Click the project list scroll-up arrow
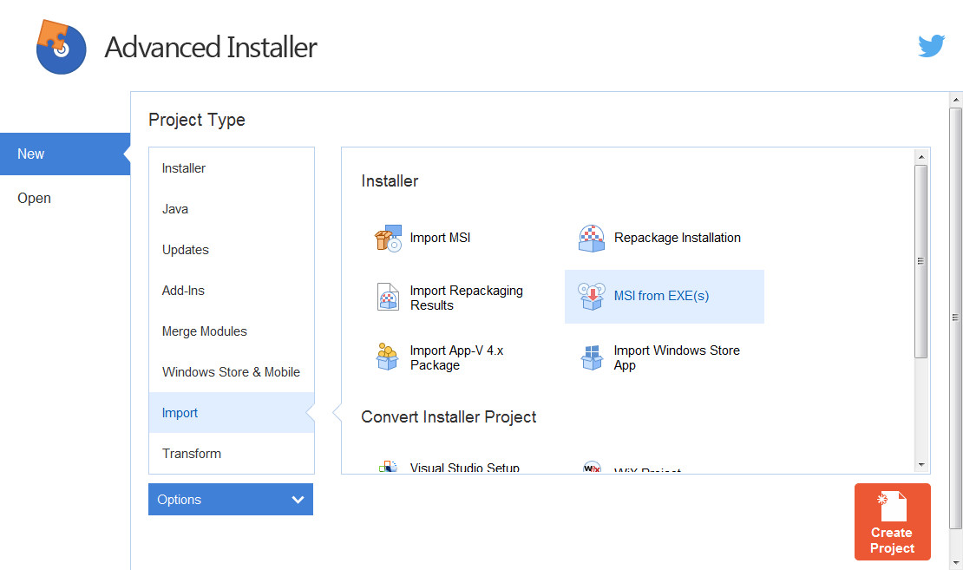Viewport: 963px width, 570px height. click(920, 157)
